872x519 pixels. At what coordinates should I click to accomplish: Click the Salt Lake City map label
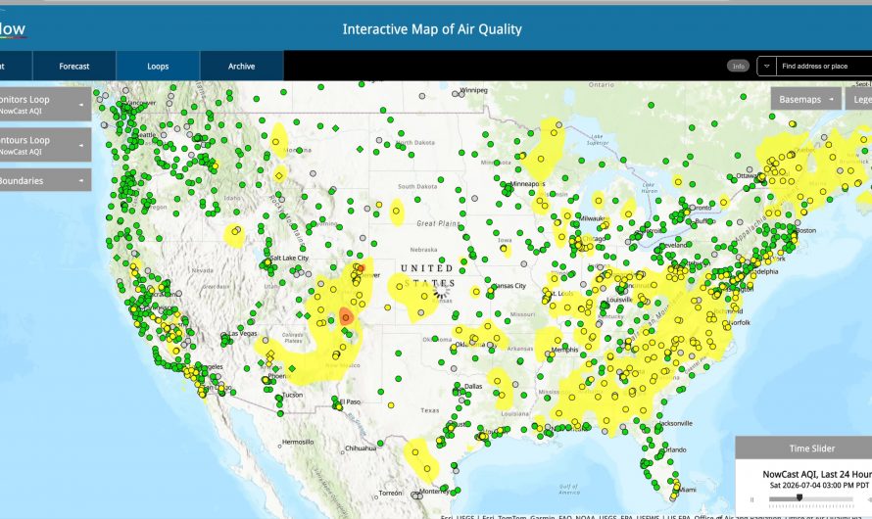click(289, 258)
